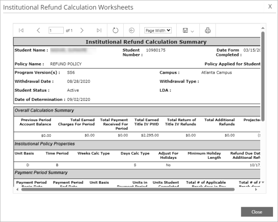Click the Total Earned Charges For Period amount
Screen dimensions: 278x222
tap(89, 135)
